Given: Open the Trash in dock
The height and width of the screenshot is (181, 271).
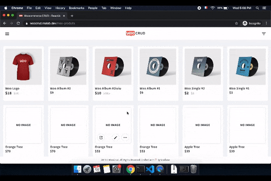Looking at the screenshot, I should pyautogui.click(x=194, y=169).
